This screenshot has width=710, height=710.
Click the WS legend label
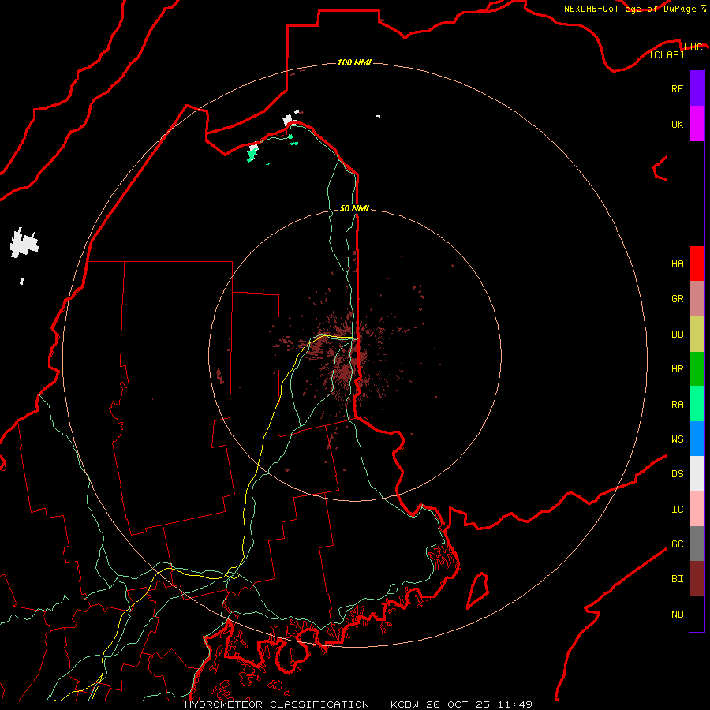pyautogui.click(x=677, y=439)
